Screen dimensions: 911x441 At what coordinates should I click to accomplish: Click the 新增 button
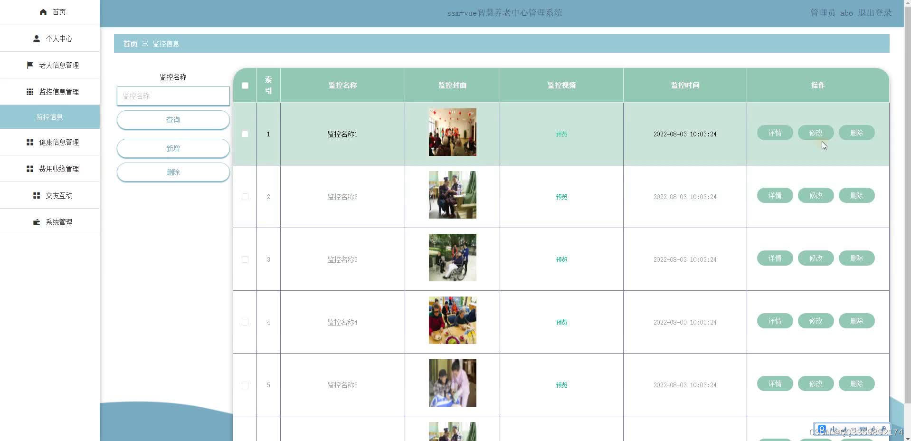pos(173,148)
